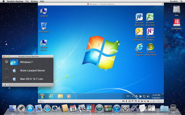
Task: Open Parallels Shared Folders desktop icon
Action: point(44,45)
